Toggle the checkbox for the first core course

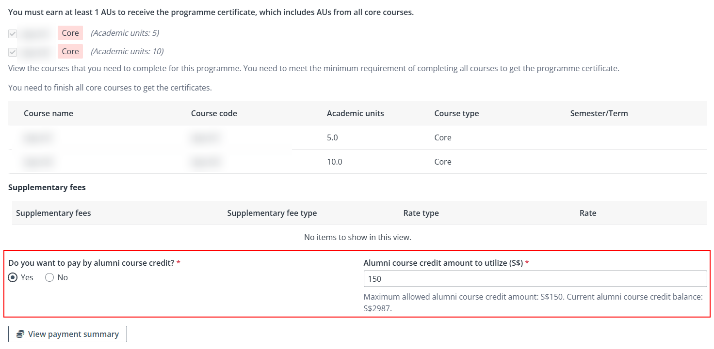tap(12, 33)
